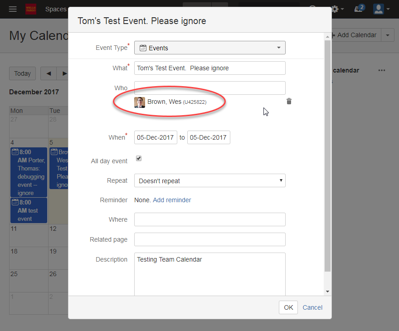Open the notifications icon with badge 2
This screenshot has height=331, width=399.
pos(360,9)
